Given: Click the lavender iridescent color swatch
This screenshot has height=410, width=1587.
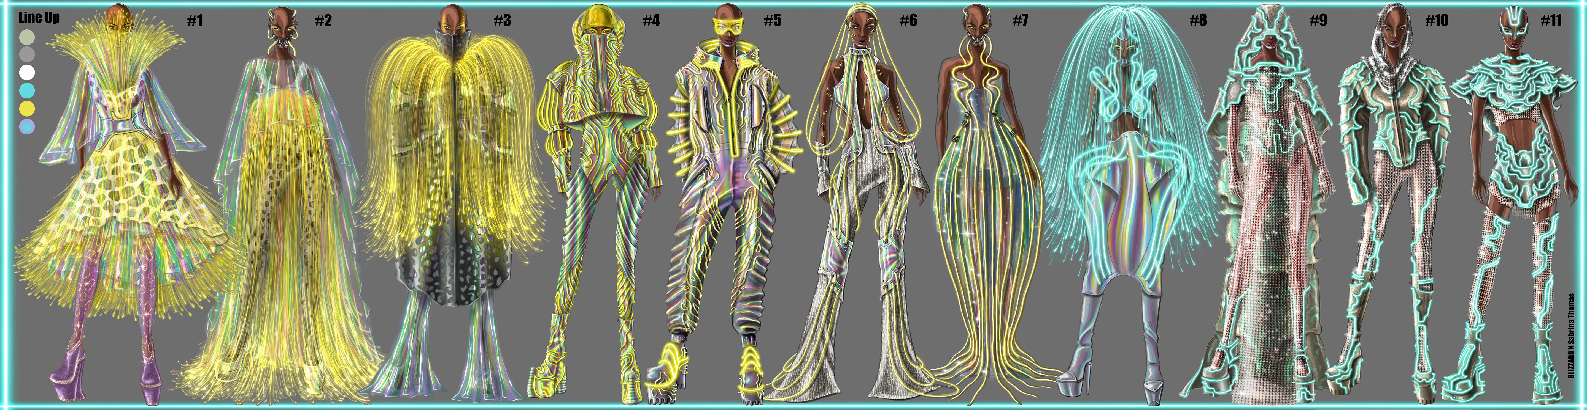Looking at the screenshot, I should pyautogui.click(x=26, y=126).
